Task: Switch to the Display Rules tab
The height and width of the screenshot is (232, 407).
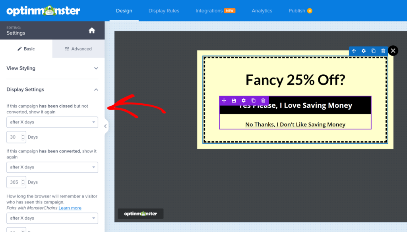Action: [164, 11]
